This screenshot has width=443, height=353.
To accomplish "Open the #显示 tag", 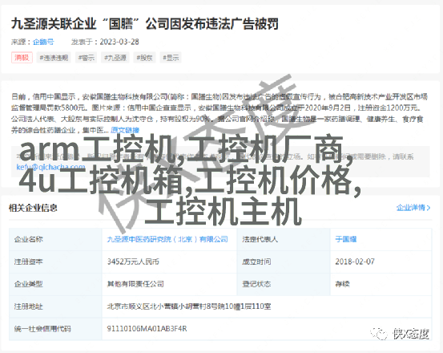I will tap(171, 58).
